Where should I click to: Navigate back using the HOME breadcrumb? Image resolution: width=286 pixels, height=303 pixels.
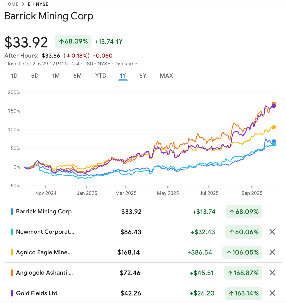click(11, 4)
